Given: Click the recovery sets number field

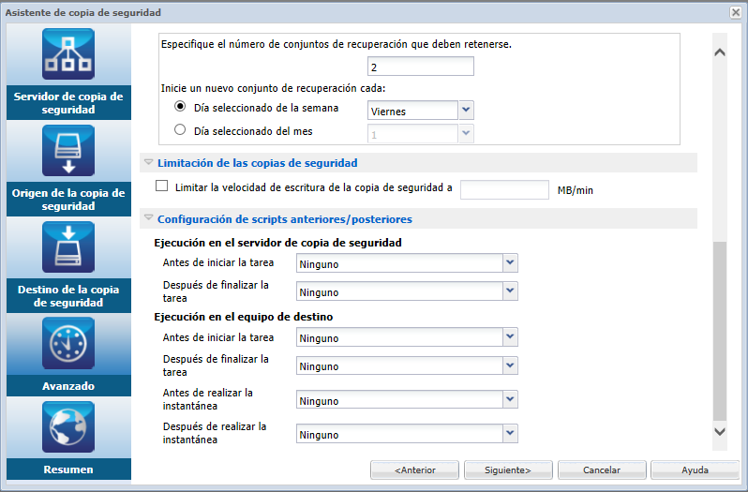Looking at the screenshot, I should [420, 67].
